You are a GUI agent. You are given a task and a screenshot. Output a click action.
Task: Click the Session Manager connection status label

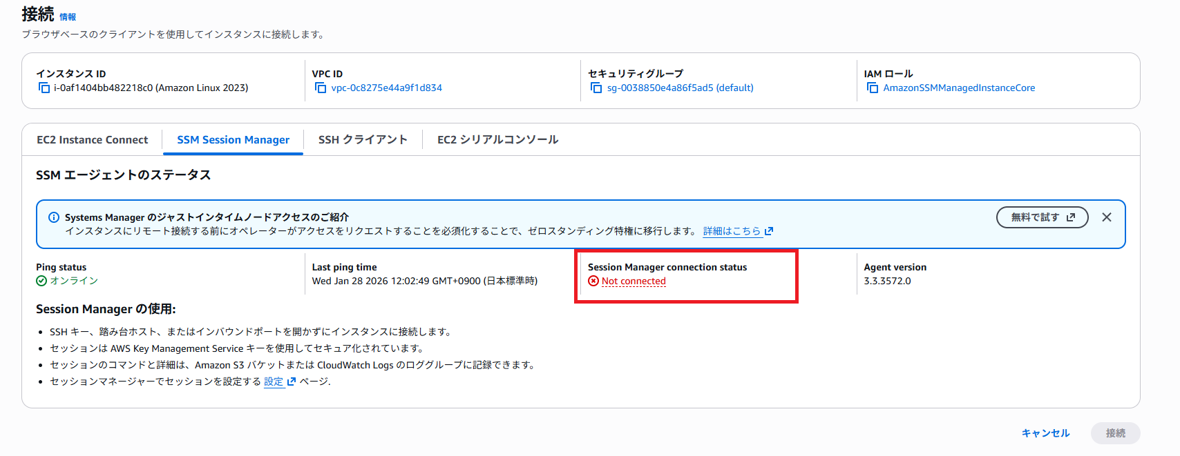pyautogui.click(x=667, y=267)
